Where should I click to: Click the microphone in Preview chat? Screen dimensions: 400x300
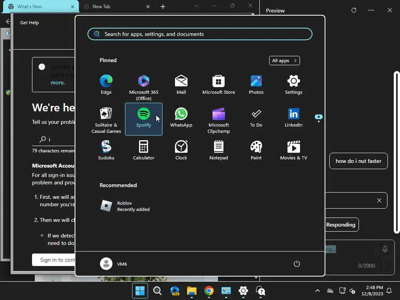(385, 249)
